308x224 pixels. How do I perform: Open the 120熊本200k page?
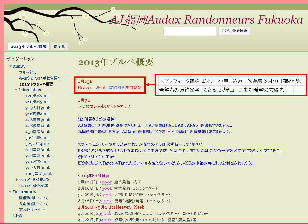(38, 96)
